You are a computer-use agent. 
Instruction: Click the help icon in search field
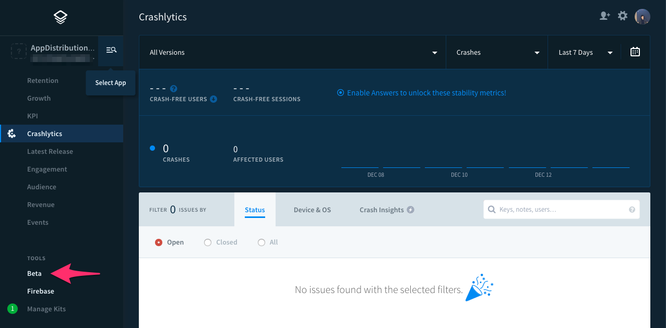pos(632,210)
